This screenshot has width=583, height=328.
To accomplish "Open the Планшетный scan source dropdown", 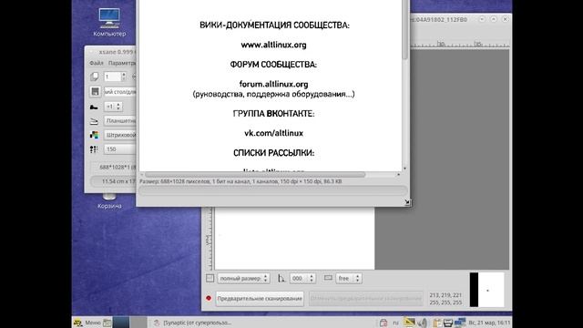I will pyautogui.click(x=120, y=121).
